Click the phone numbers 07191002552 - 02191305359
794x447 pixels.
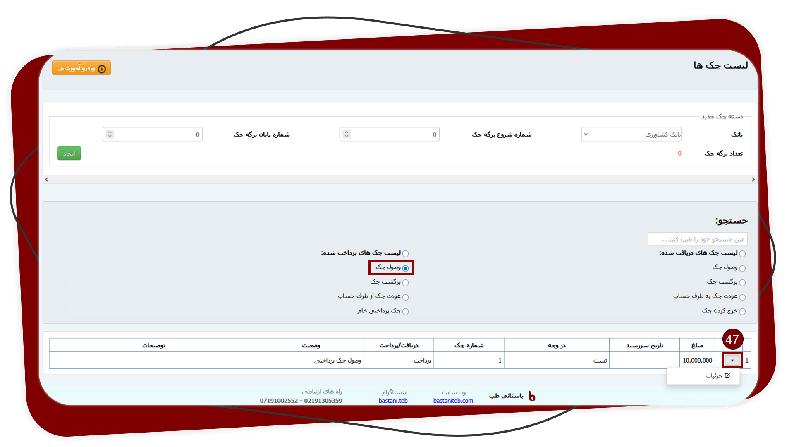point(301,401)
